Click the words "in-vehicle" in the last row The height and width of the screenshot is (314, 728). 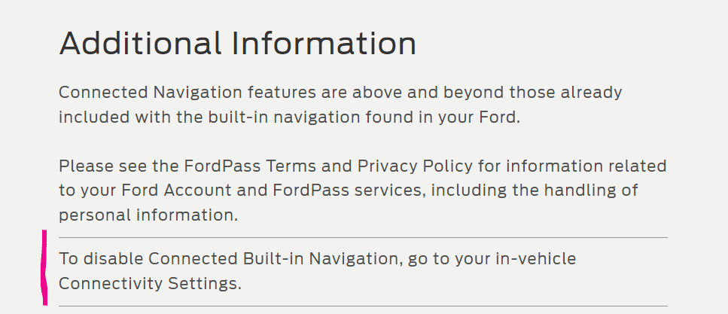pyautogui.click(x=537, y=259)
